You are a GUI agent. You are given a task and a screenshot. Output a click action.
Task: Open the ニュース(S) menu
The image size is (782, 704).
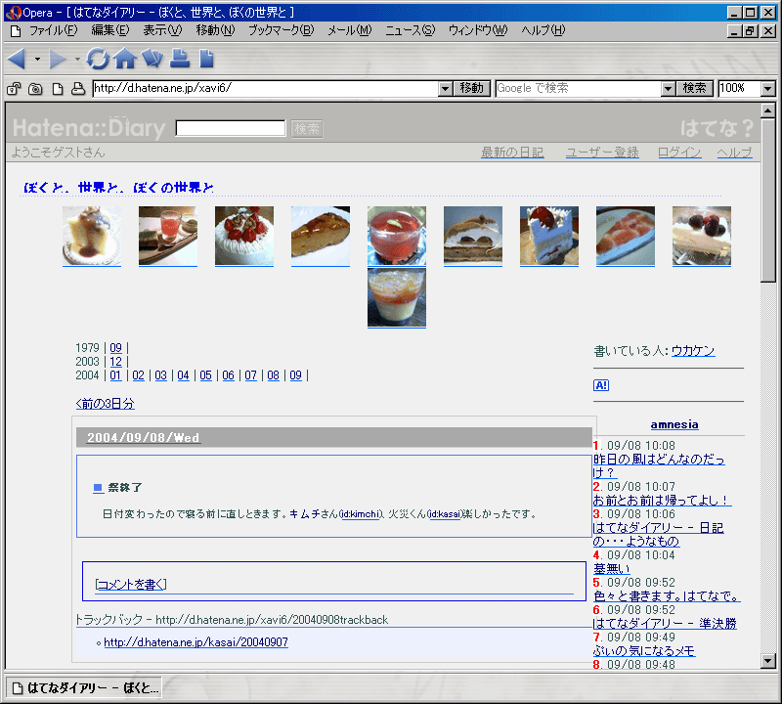point(410,30)
